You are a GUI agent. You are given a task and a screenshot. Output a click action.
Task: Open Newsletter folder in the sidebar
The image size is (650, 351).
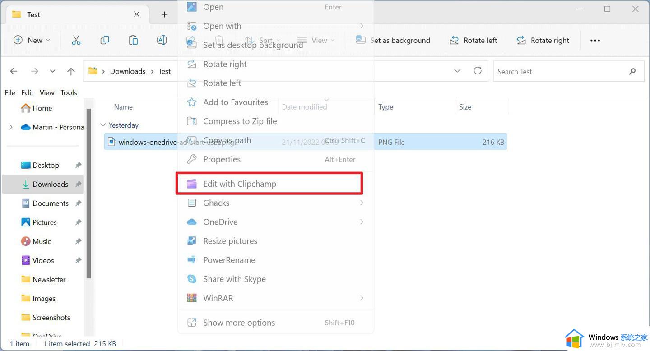coord(43,279)
